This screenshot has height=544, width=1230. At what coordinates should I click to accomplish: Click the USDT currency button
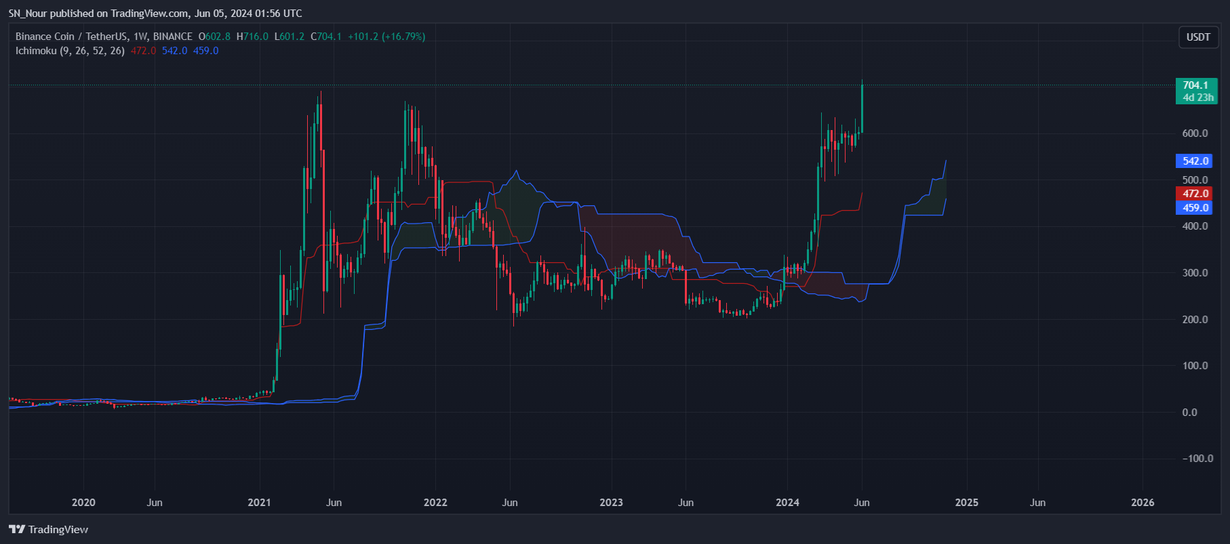point(1198,37)
